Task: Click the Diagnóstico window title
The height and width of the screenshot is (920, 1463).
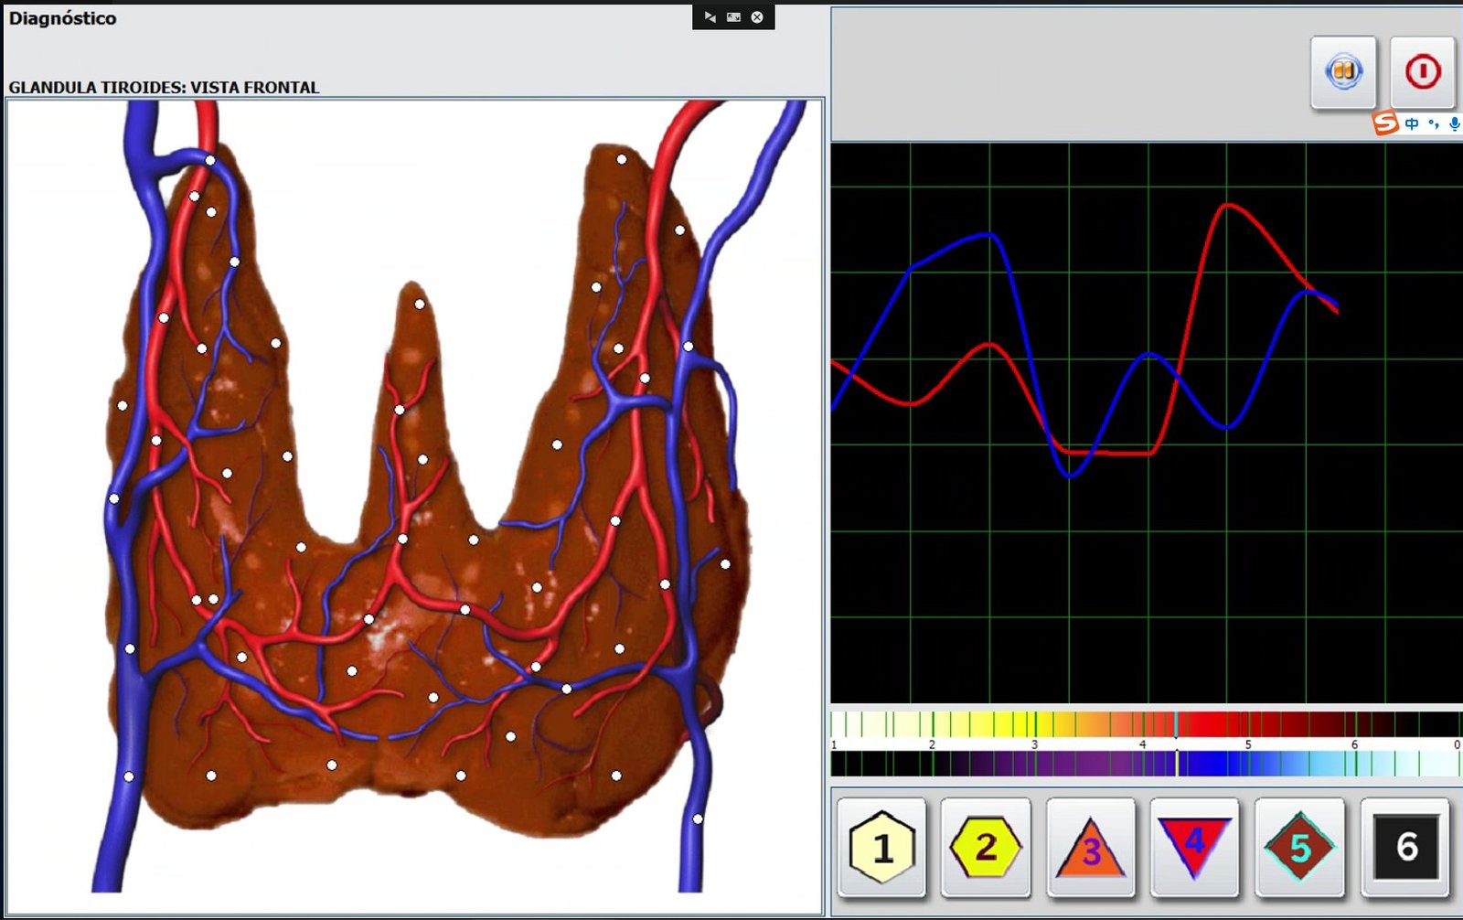Action: 62,18
